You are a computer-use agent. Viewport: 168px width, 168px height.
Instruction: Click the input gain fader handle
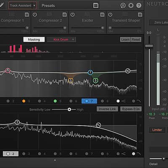(x=149, y=46)
